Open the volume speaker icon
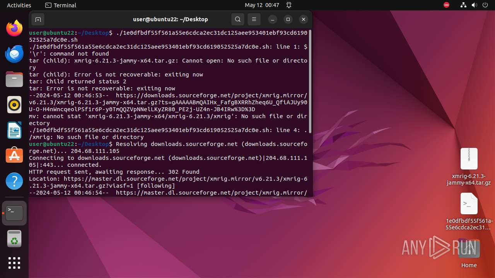This screenshot has height=278, width=495. [x=474, y=5]
